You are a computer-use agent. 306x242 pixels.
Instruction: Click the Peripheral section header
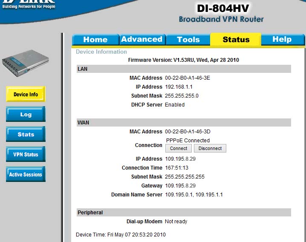pos(184,213)
